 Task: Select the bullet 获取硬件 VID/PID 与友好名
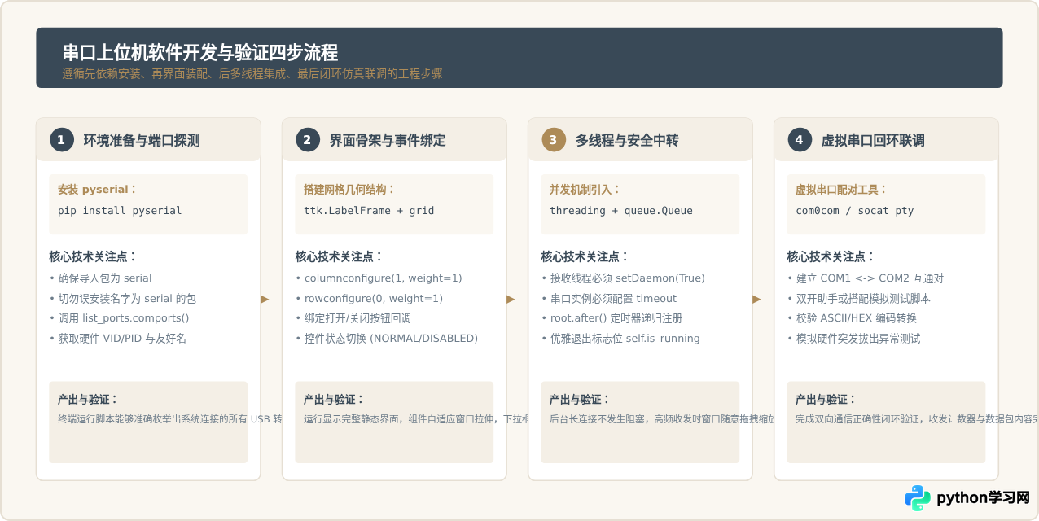(x=118, y=339)
